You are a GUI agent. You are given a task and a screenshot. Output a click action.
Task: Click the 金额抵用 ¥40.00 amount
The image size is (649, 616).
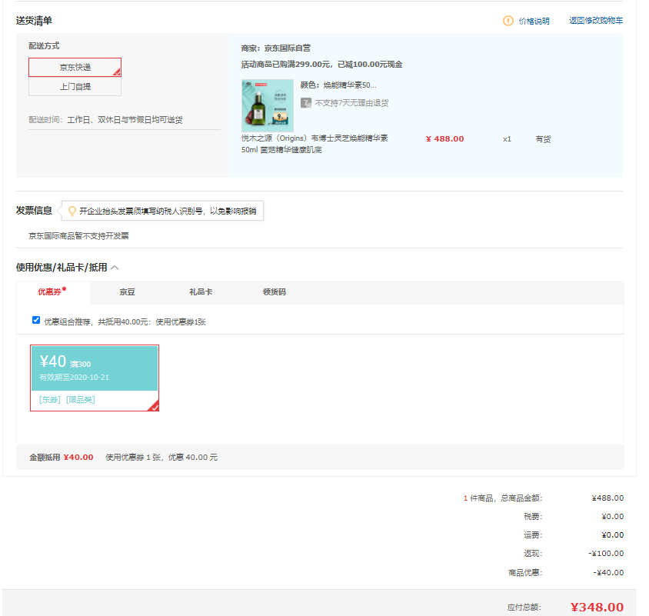(x=78, y=458)
